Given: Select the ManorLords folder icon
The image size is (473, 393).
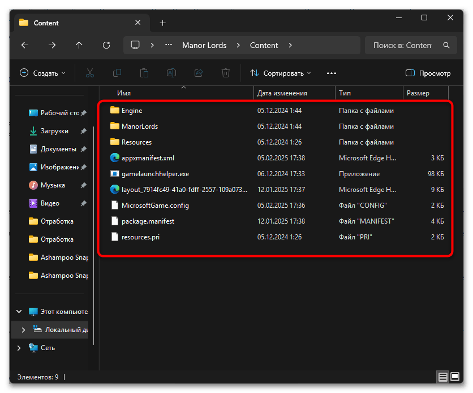Looking at the screenshot, I should click(x=115, y=126).
